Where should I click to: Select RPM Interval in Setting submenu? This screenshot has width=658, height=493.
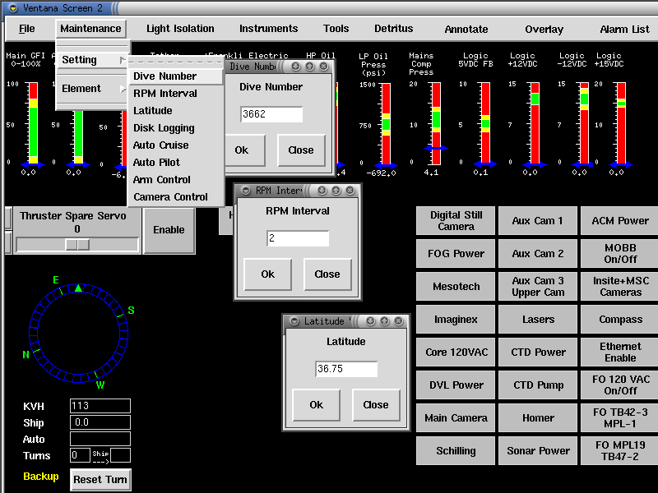coord(175,94)
